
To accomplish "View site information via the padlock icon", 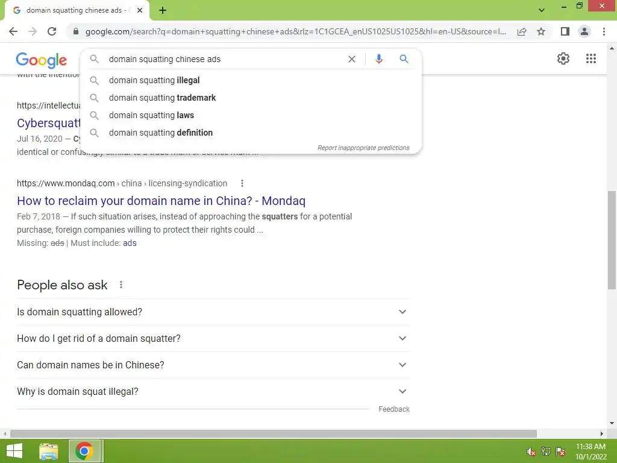I will point(76,31).
